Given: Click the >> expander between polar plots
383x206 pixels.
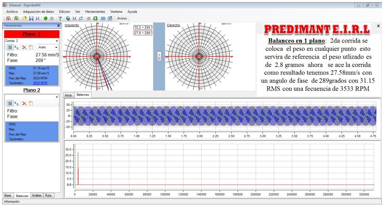Looking at the screenshot, I should [x=159, y=56].
